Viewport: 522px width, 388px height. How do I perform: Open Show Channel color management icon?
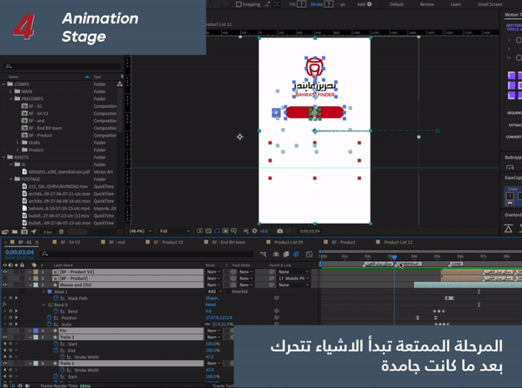click(x=246, y=231)
